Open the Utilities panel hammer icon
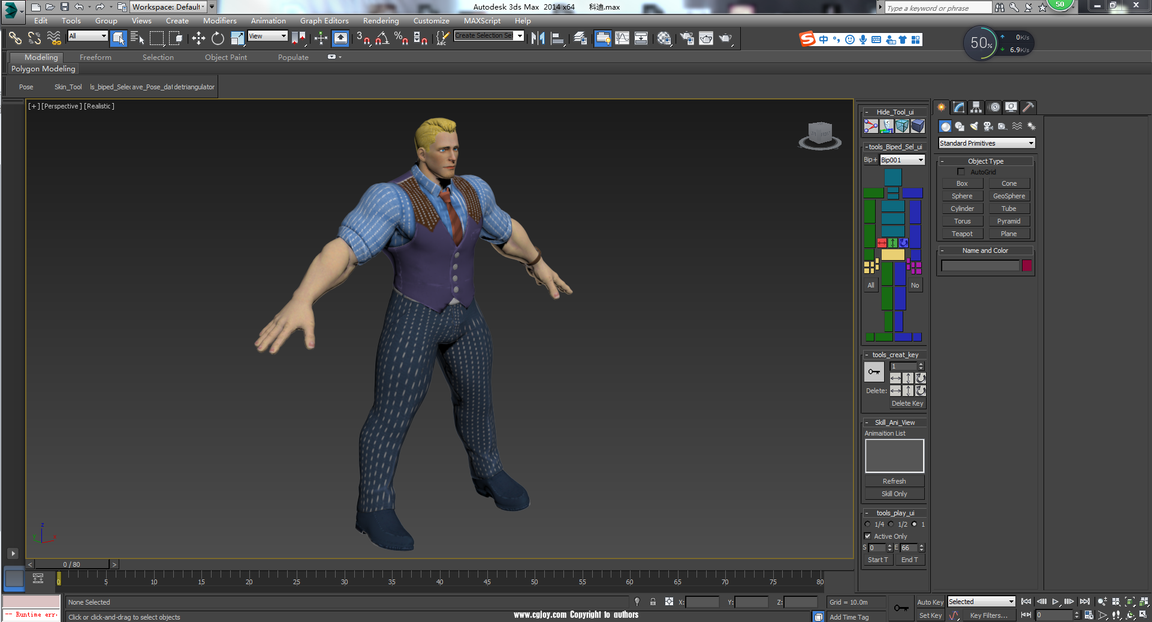The width and height of the screenshot is (1152, 622). point(1029,107)
